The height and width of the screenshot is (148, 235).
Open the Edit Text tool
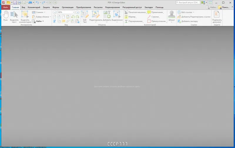click(x=85, y=17)
